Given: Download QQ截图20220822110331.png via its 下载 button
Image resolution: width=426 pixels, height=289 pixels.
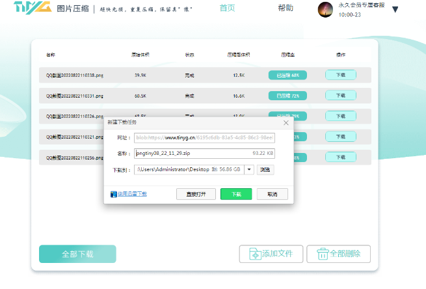Looking at the screenshot, I should click(x=341, y=96).
